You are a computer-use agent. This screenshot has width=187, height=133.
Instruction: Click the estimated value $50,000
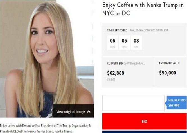(168, 73)
